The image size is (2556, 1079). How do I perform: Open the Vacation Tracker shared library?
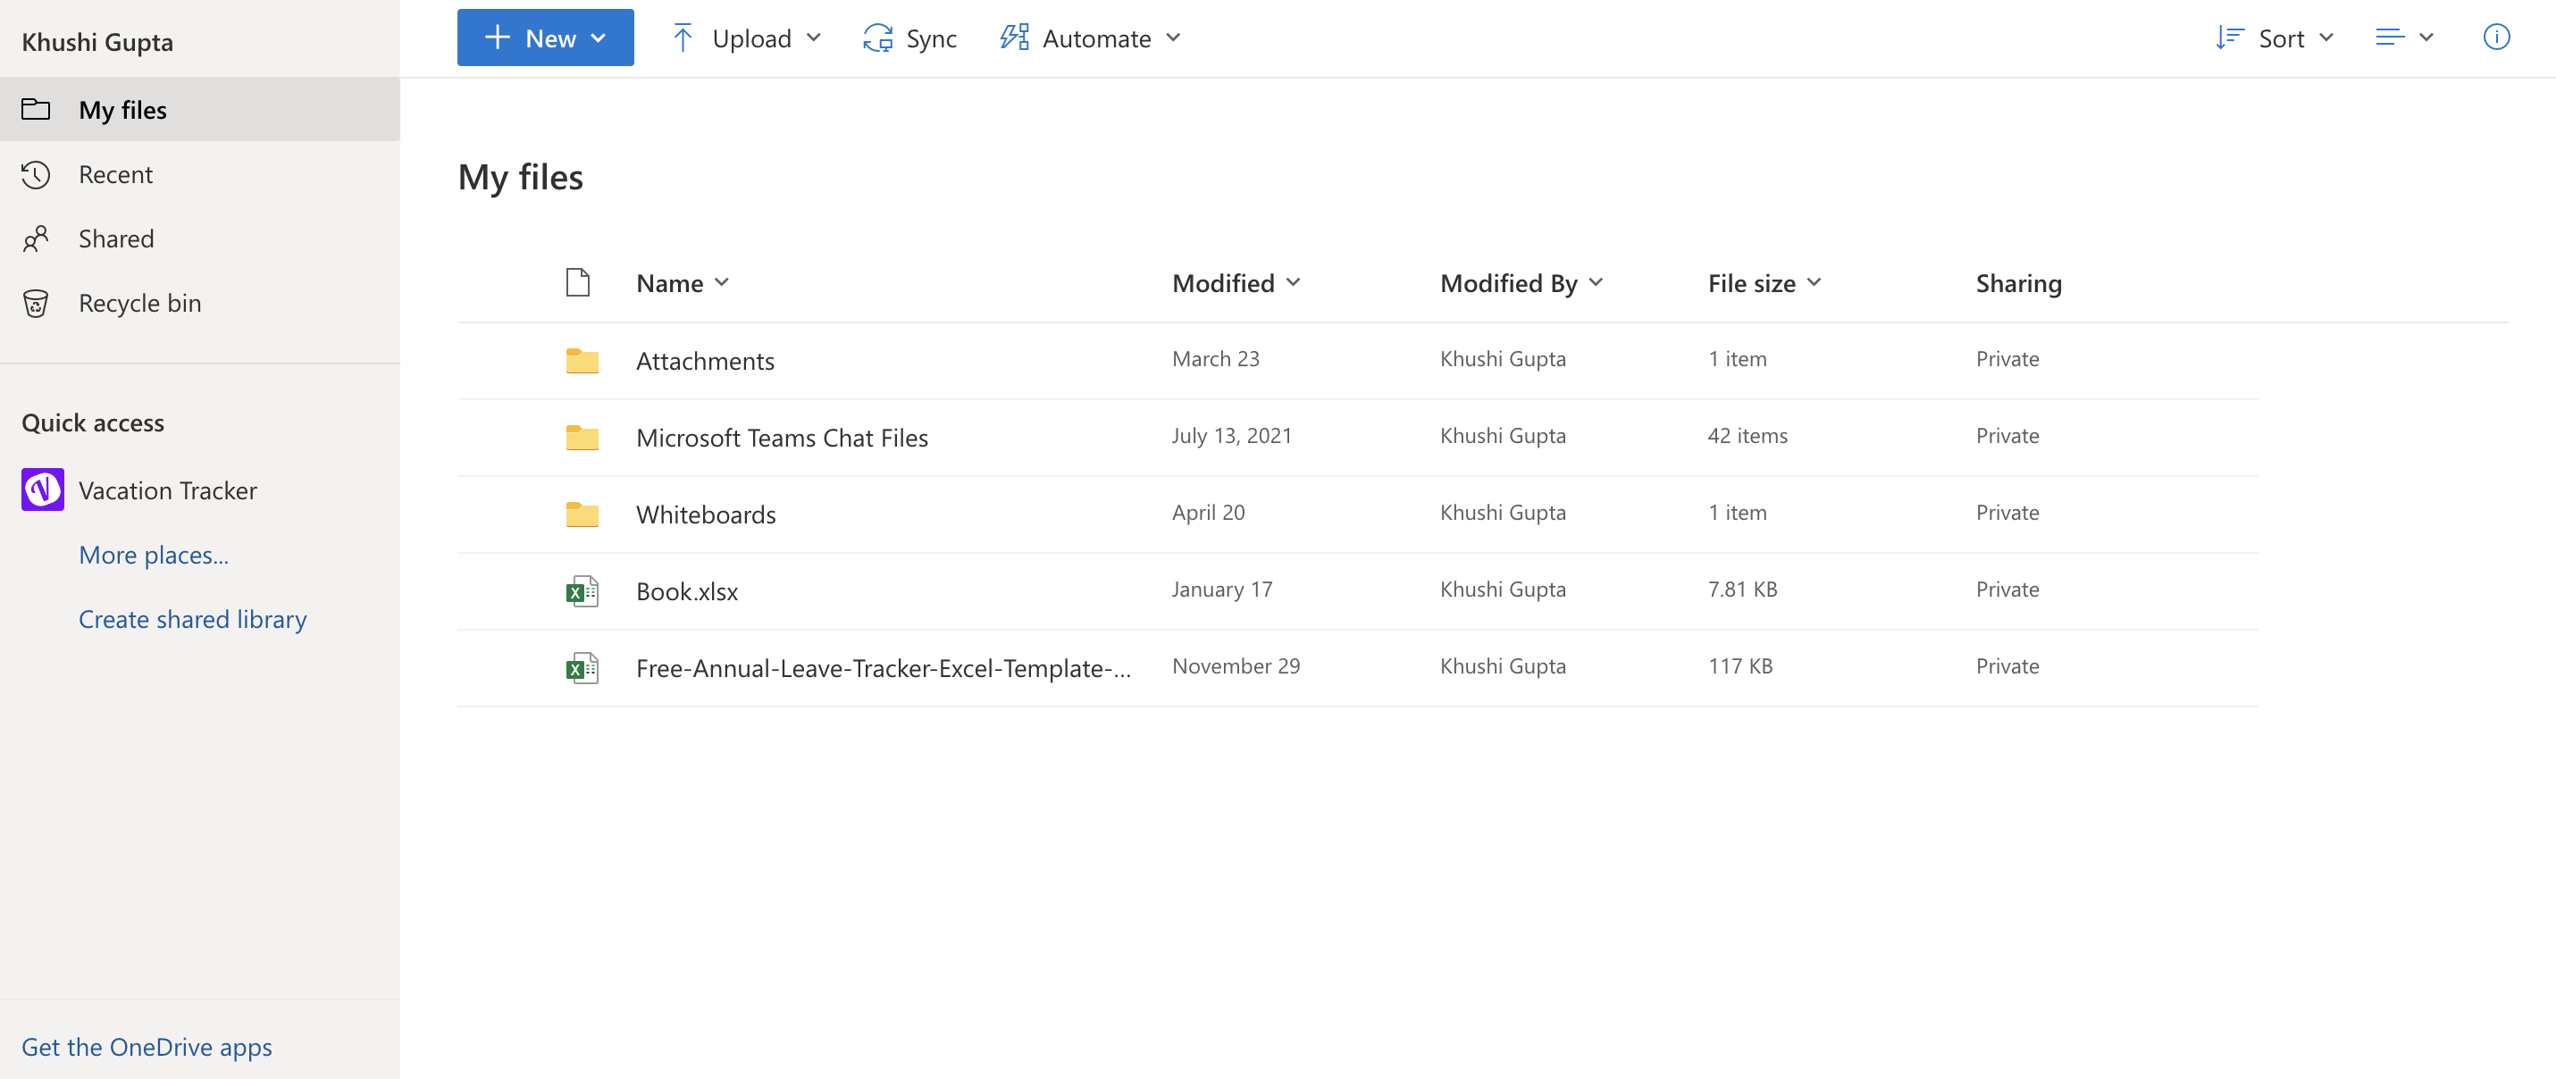click(x=167, y=489)
